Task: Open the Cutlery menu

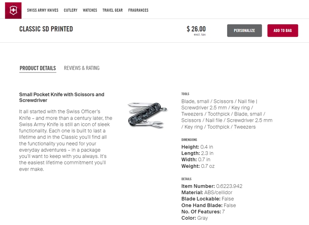Action: [x=70, y=10]
